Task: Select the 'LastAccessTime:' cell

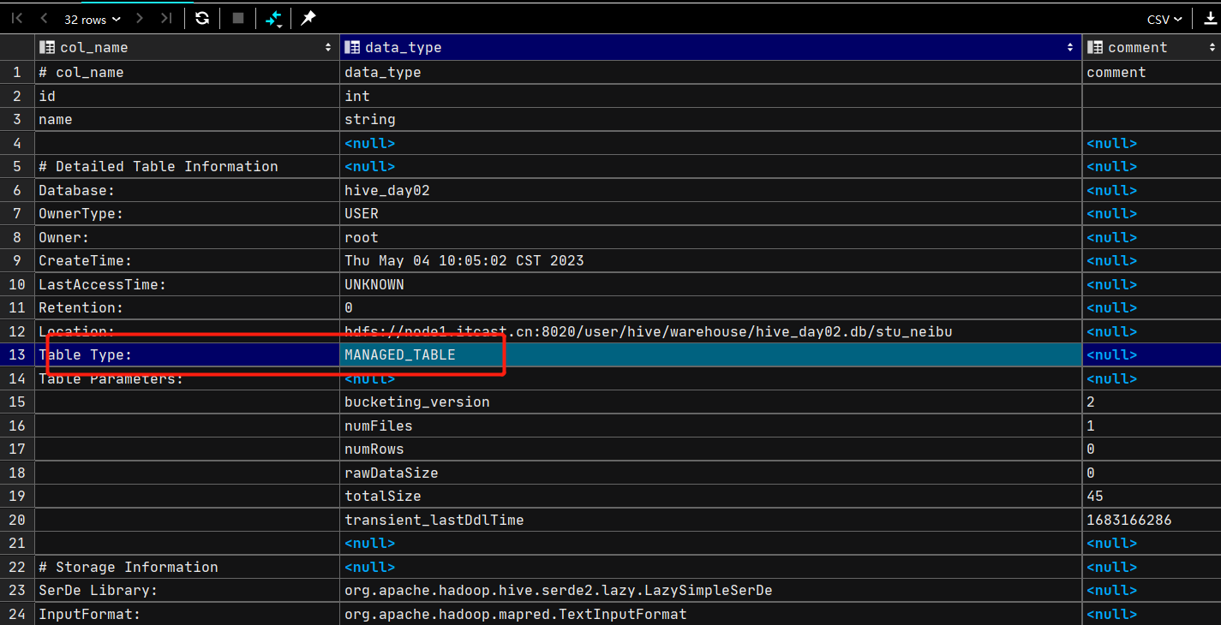Action: coord(187,284)
